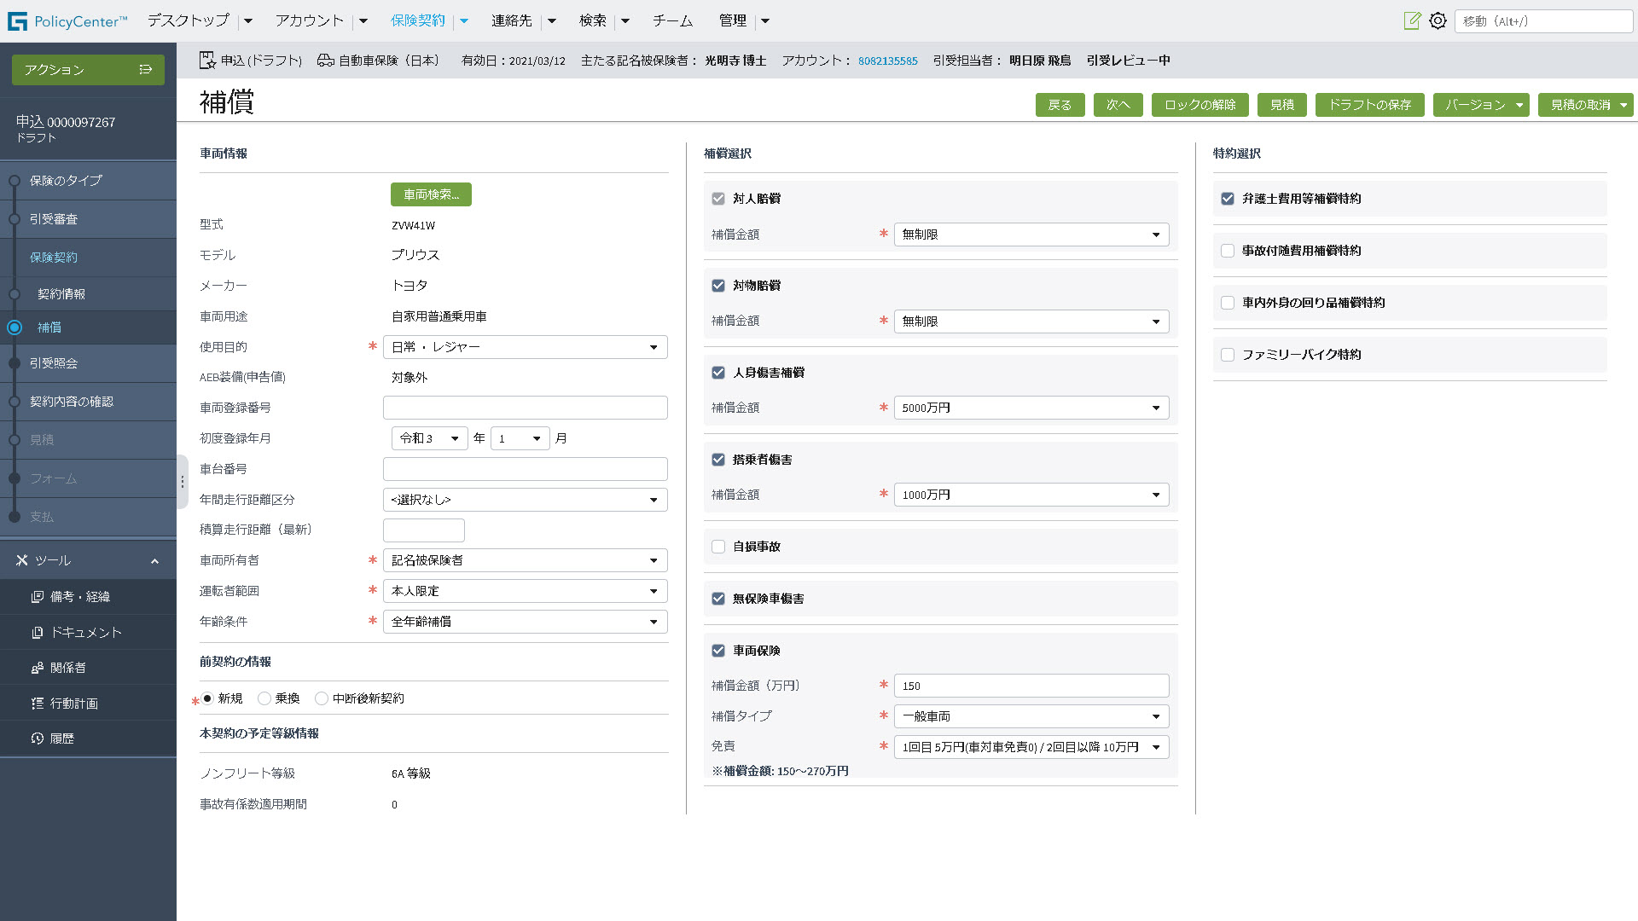Click the 車両登録番号 input field
The width and height of the screenshot is (1638, 921).
525,408
